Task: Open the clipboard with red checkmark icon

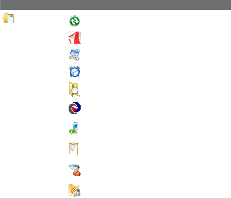Action: pos(74,149)
